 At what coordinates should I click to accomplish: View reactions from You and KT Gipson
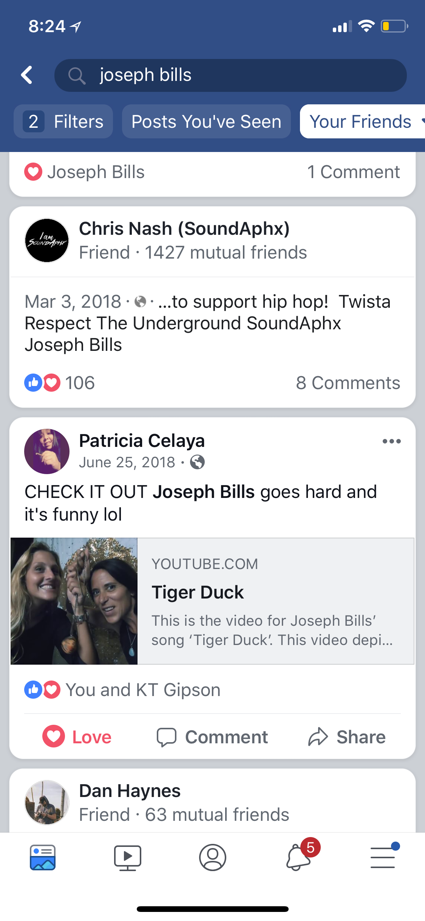click(142, 690)
